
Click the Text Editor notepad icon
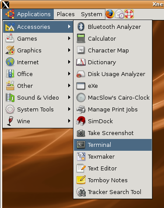point(81,168)
